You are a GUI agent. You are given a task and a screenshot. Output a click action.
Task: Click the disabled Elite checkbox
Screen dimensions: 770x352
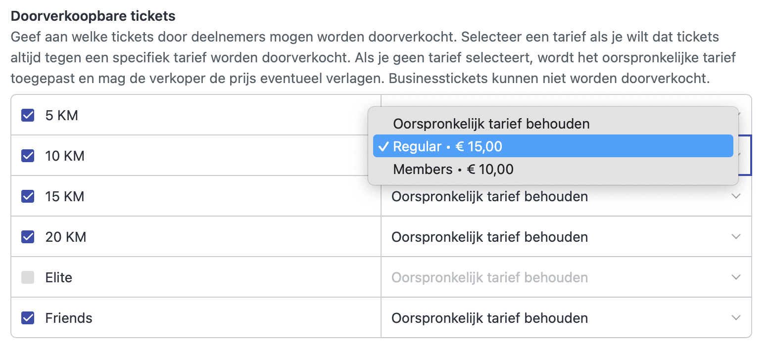coord(28,278)
